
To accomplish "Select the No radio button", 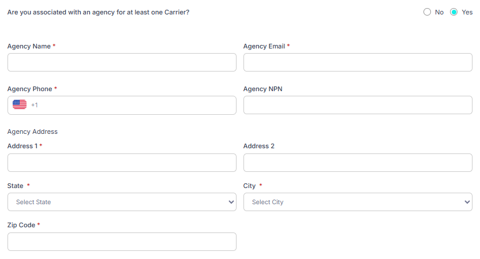I will tap(427, 12).
